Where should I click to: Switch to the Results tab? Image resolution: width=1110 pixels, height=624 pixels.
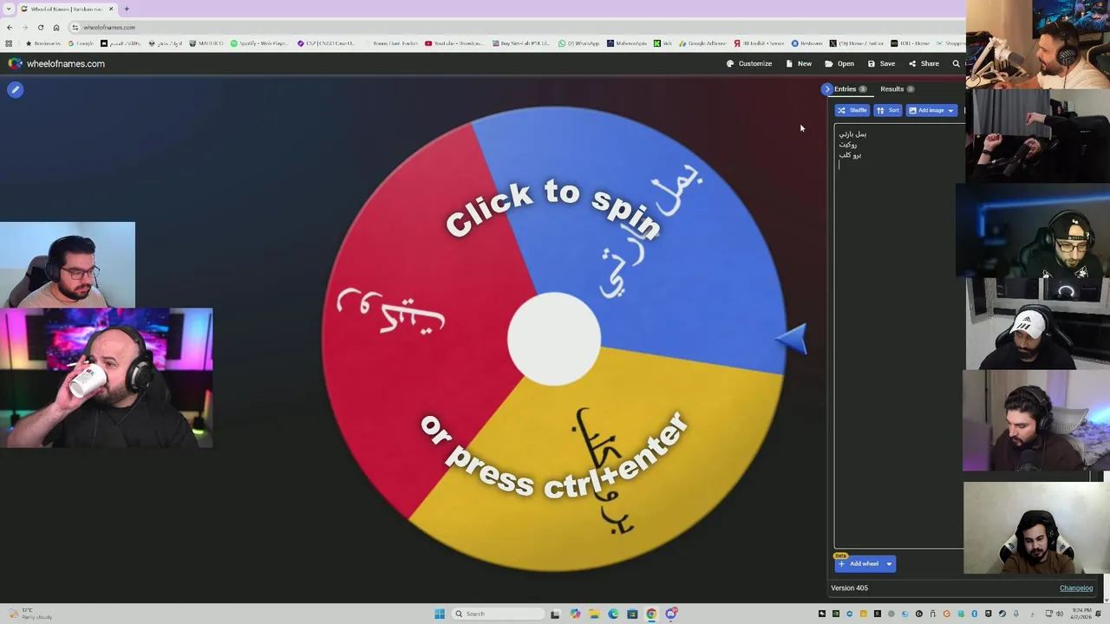[897, 89]
